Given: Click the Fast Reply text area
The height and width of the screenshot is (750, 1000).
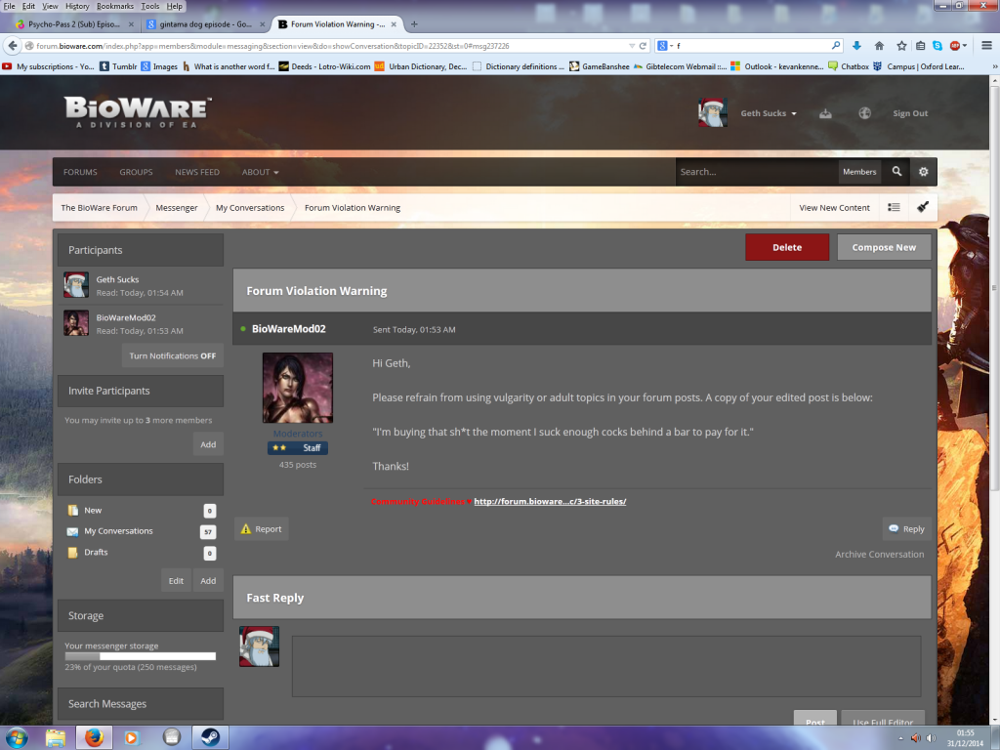Looking at the screenshot, I should click(605, 666).
